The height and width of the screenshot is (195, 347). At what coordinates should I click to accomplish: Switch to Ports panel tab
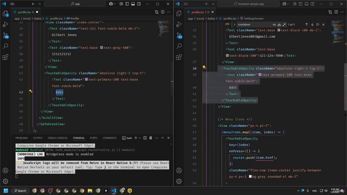pos(94,138)
